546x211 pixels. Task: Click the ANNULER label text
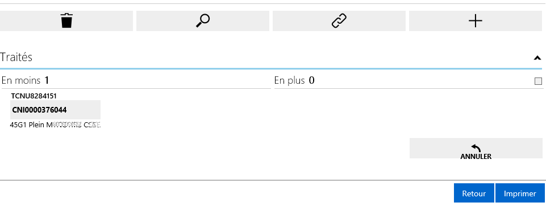(476, 156)
